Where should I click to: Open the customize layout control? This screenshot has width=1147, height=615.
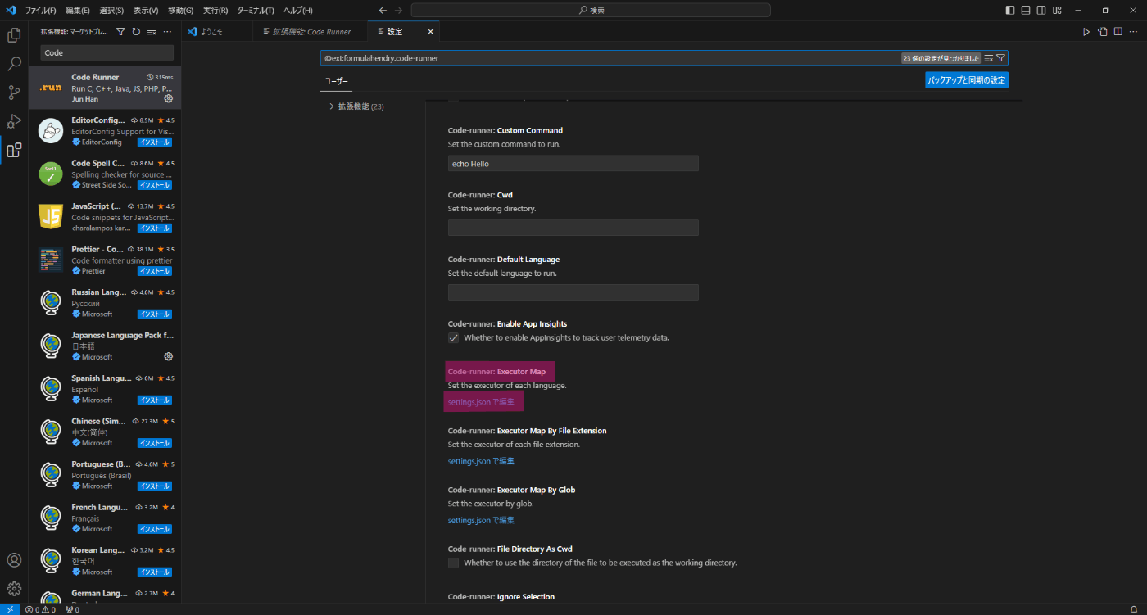click(1057, 11)
